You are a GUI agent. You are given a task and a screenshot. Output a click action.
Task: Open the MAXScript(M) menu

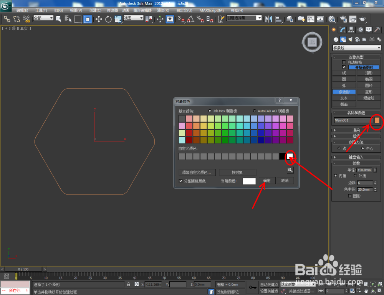tap(211, 10)
